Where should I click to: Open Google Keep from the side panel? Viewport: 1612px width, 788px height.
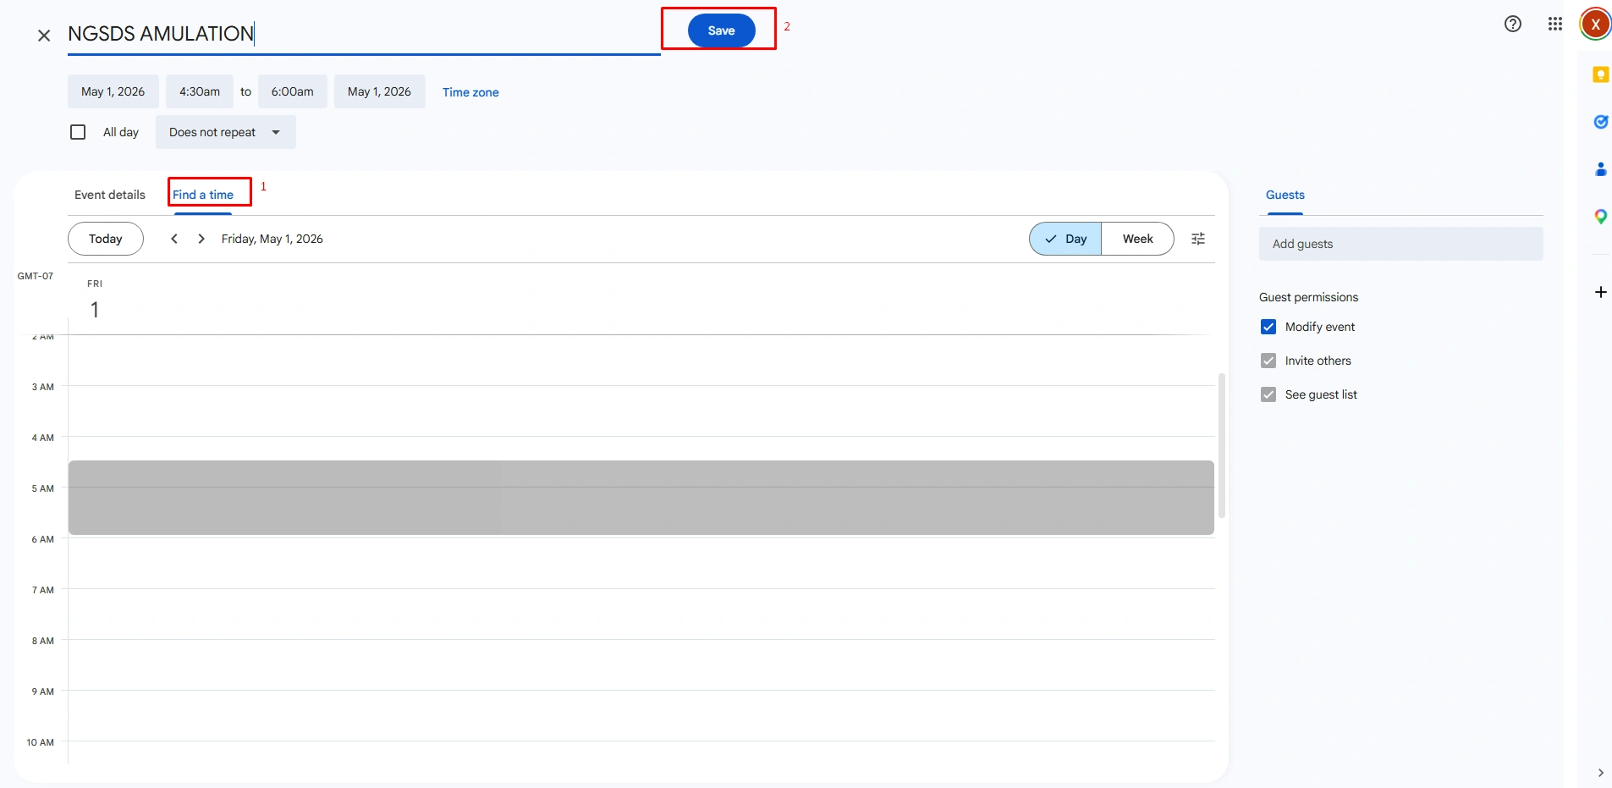(1600, 74)
